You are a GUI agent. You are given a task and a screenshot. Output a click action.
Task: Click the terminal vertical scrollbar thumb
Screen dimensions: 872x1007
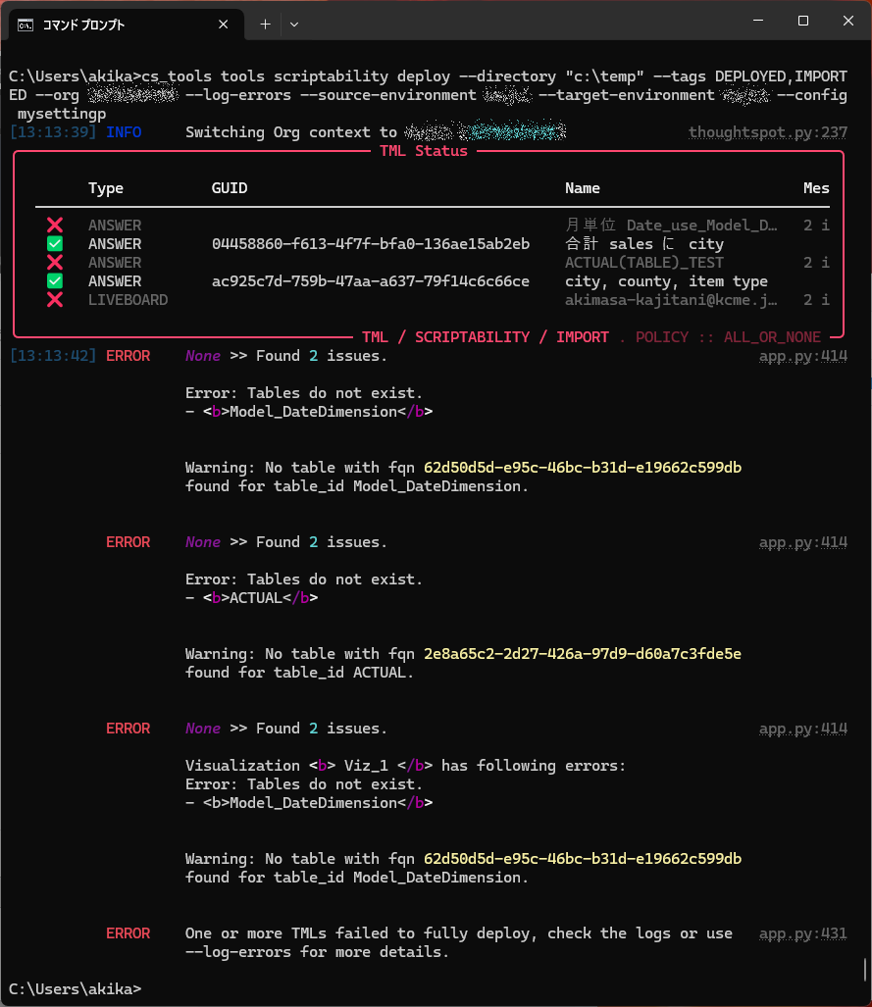[x=865, y=969]
